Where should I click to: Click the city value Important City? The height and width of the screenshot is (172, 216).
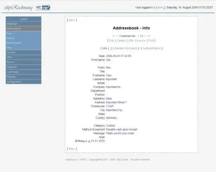[x=114, y=110]
